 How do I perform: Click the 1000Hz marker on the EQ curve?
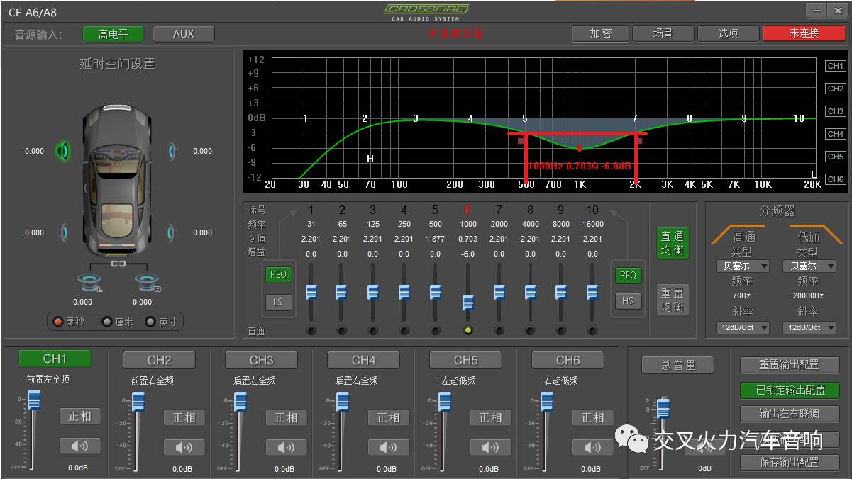point(578,147)
